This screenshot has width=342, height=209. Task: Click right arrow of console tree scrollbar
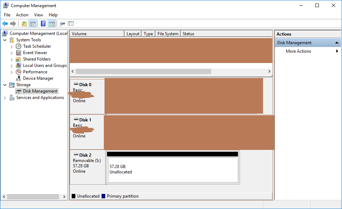click(64, 197)
